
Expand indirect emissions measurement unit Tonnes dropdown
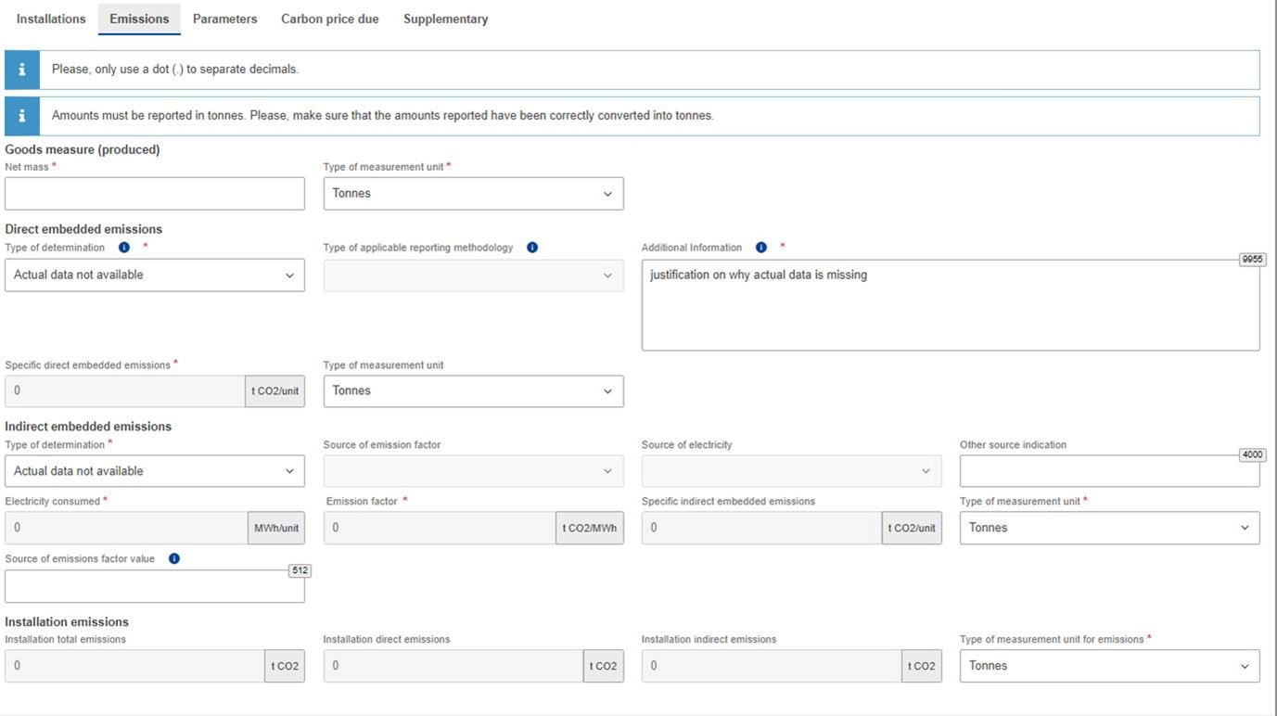[x=1109, y=528]
